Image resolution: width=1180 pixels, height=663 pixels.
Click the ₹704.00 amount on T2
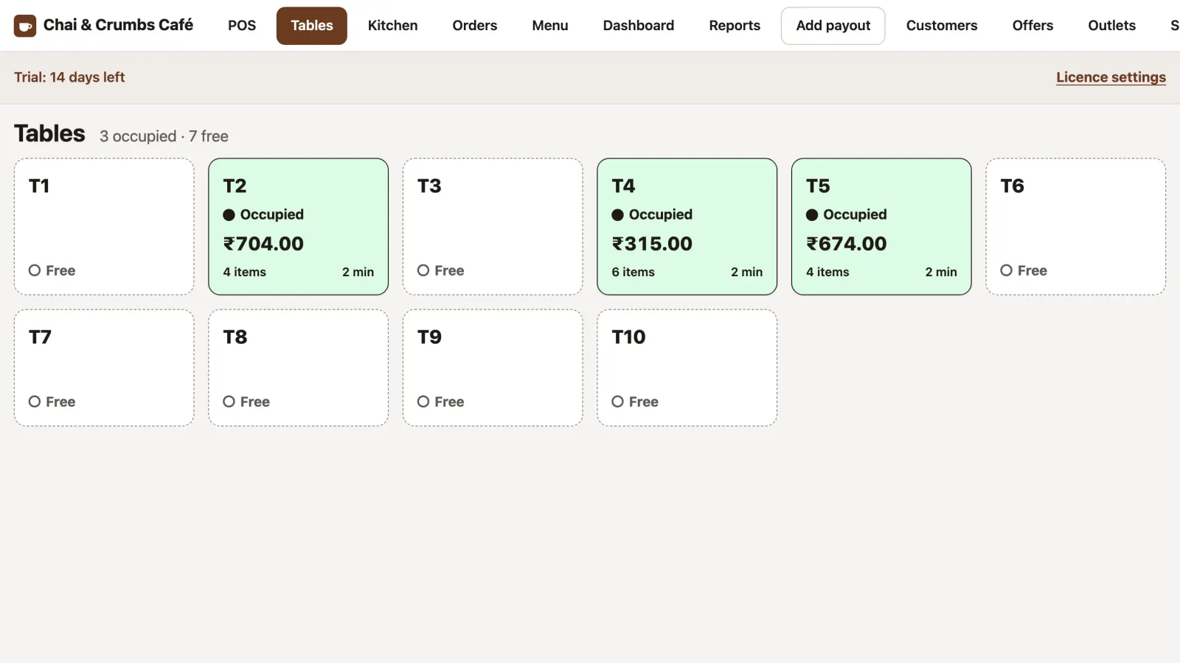(x=263, y=244)
